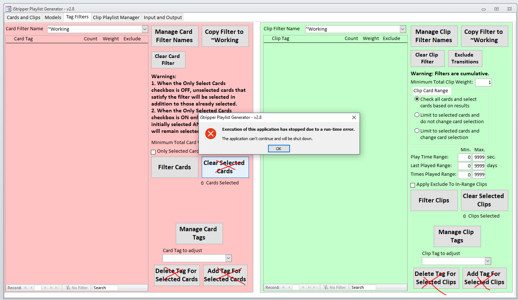518x300 pixels.
Task: Enable the Only Selected Cards checkbox
Action: point(153,152)
